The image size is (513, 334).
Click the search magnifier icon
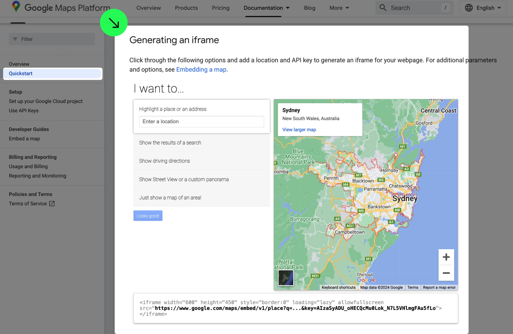tap(383, 8)
